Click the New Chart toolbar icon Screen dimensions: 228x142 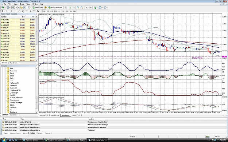click(x=3, y=7)
